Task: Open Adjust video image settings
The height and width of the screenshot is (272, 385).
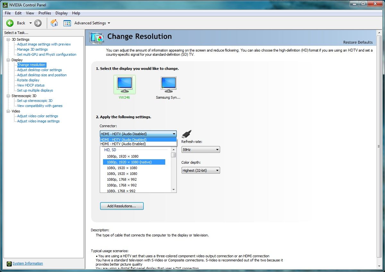Action: 38,121
